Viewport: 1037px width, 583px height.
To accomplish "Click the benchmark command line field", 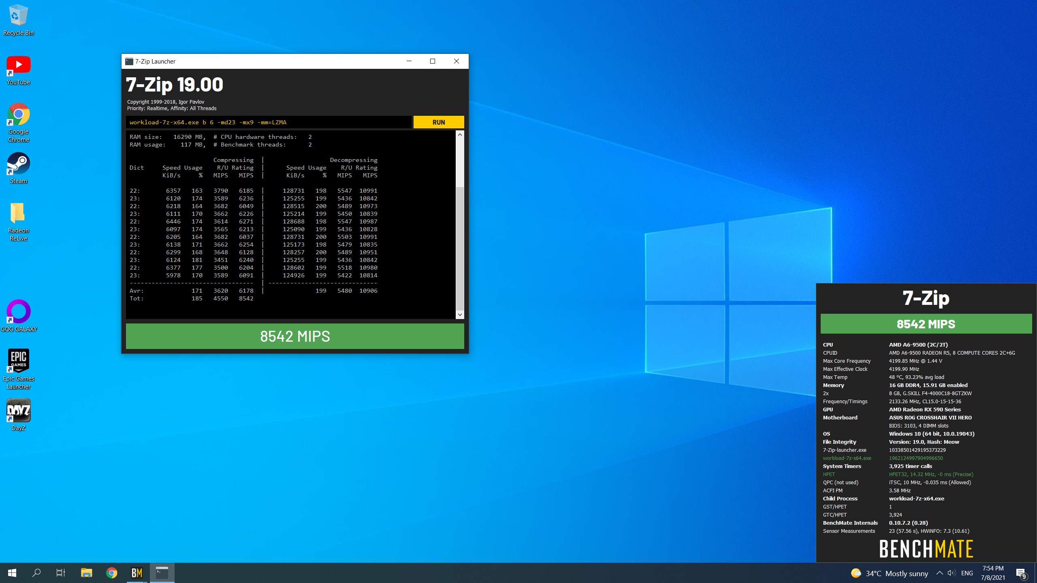I will (x=269, y=122).
